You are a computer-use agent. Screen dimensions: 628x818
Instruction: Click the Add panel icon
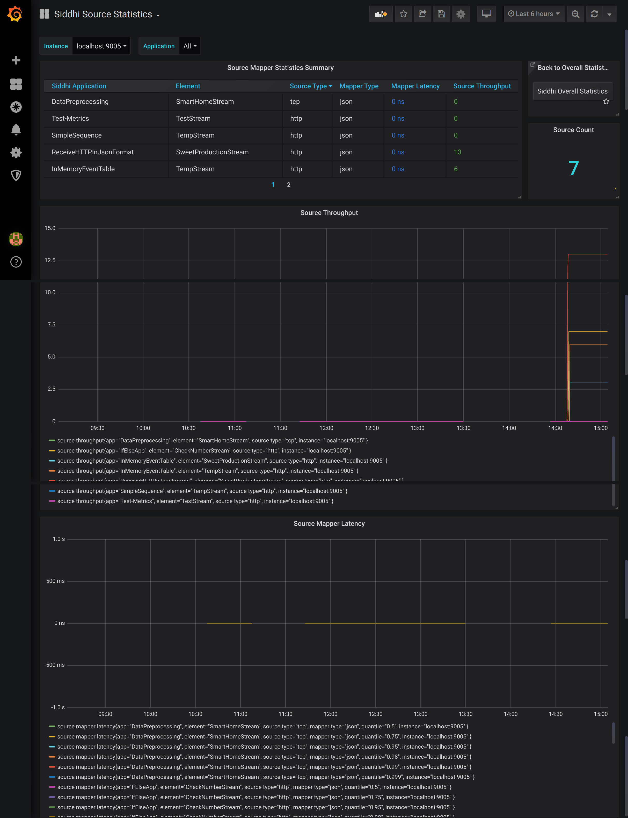381,14
